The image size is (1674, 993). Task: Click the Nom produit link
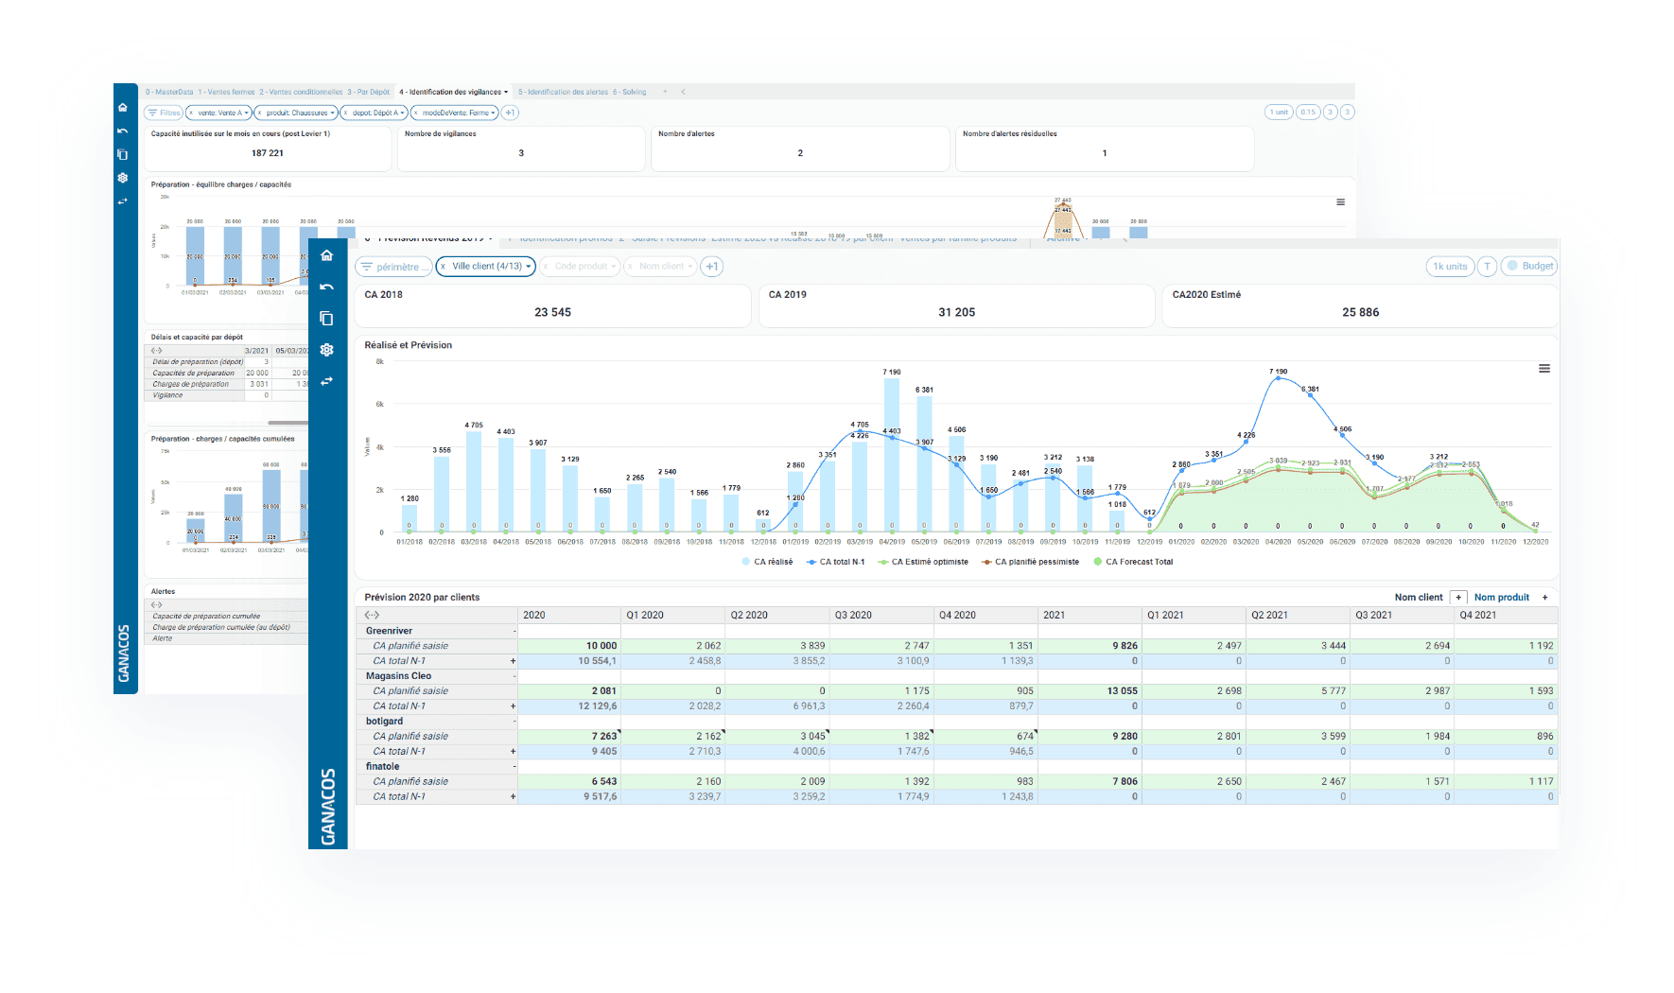tap(1502, 598)
